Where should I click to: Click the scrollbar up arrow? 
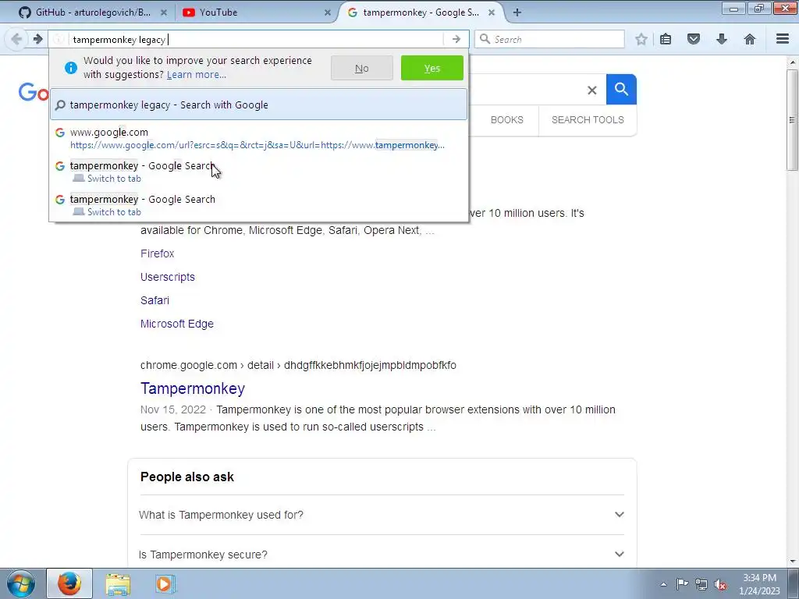(792, 62)
